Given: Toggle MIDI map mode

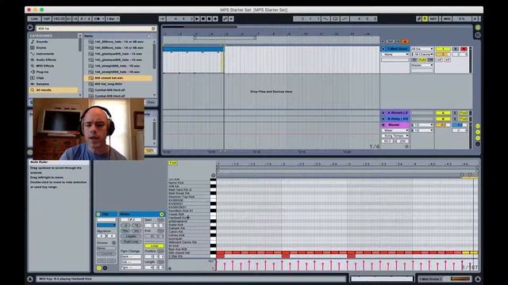Looking at the screenshot, I should [x=447, y=19].
